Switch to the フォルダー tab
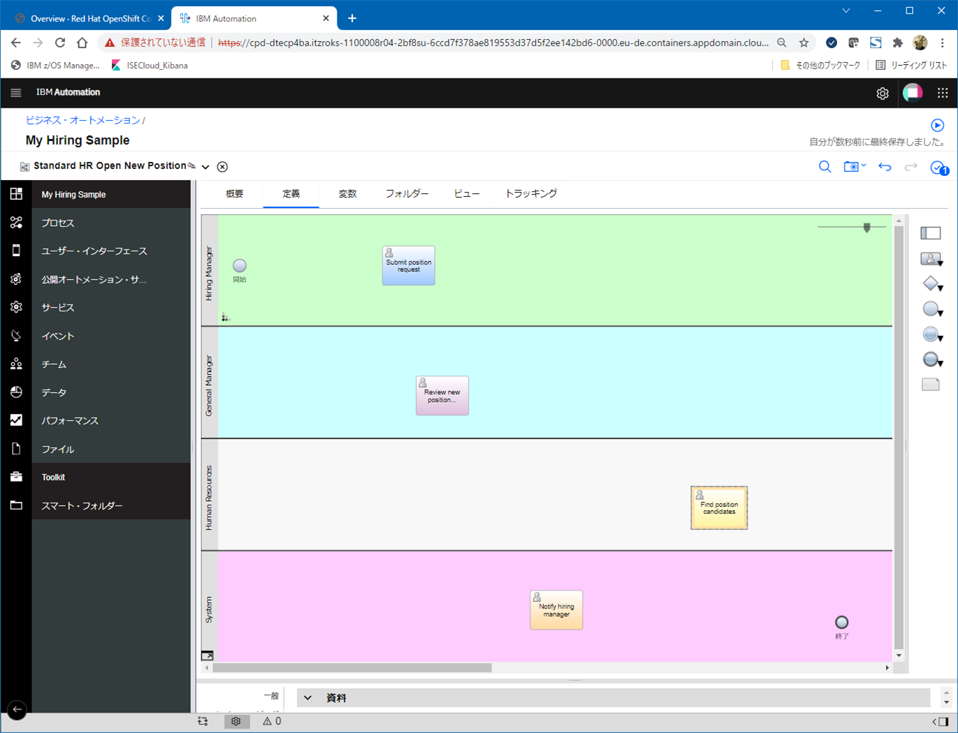 coord(407,193)
